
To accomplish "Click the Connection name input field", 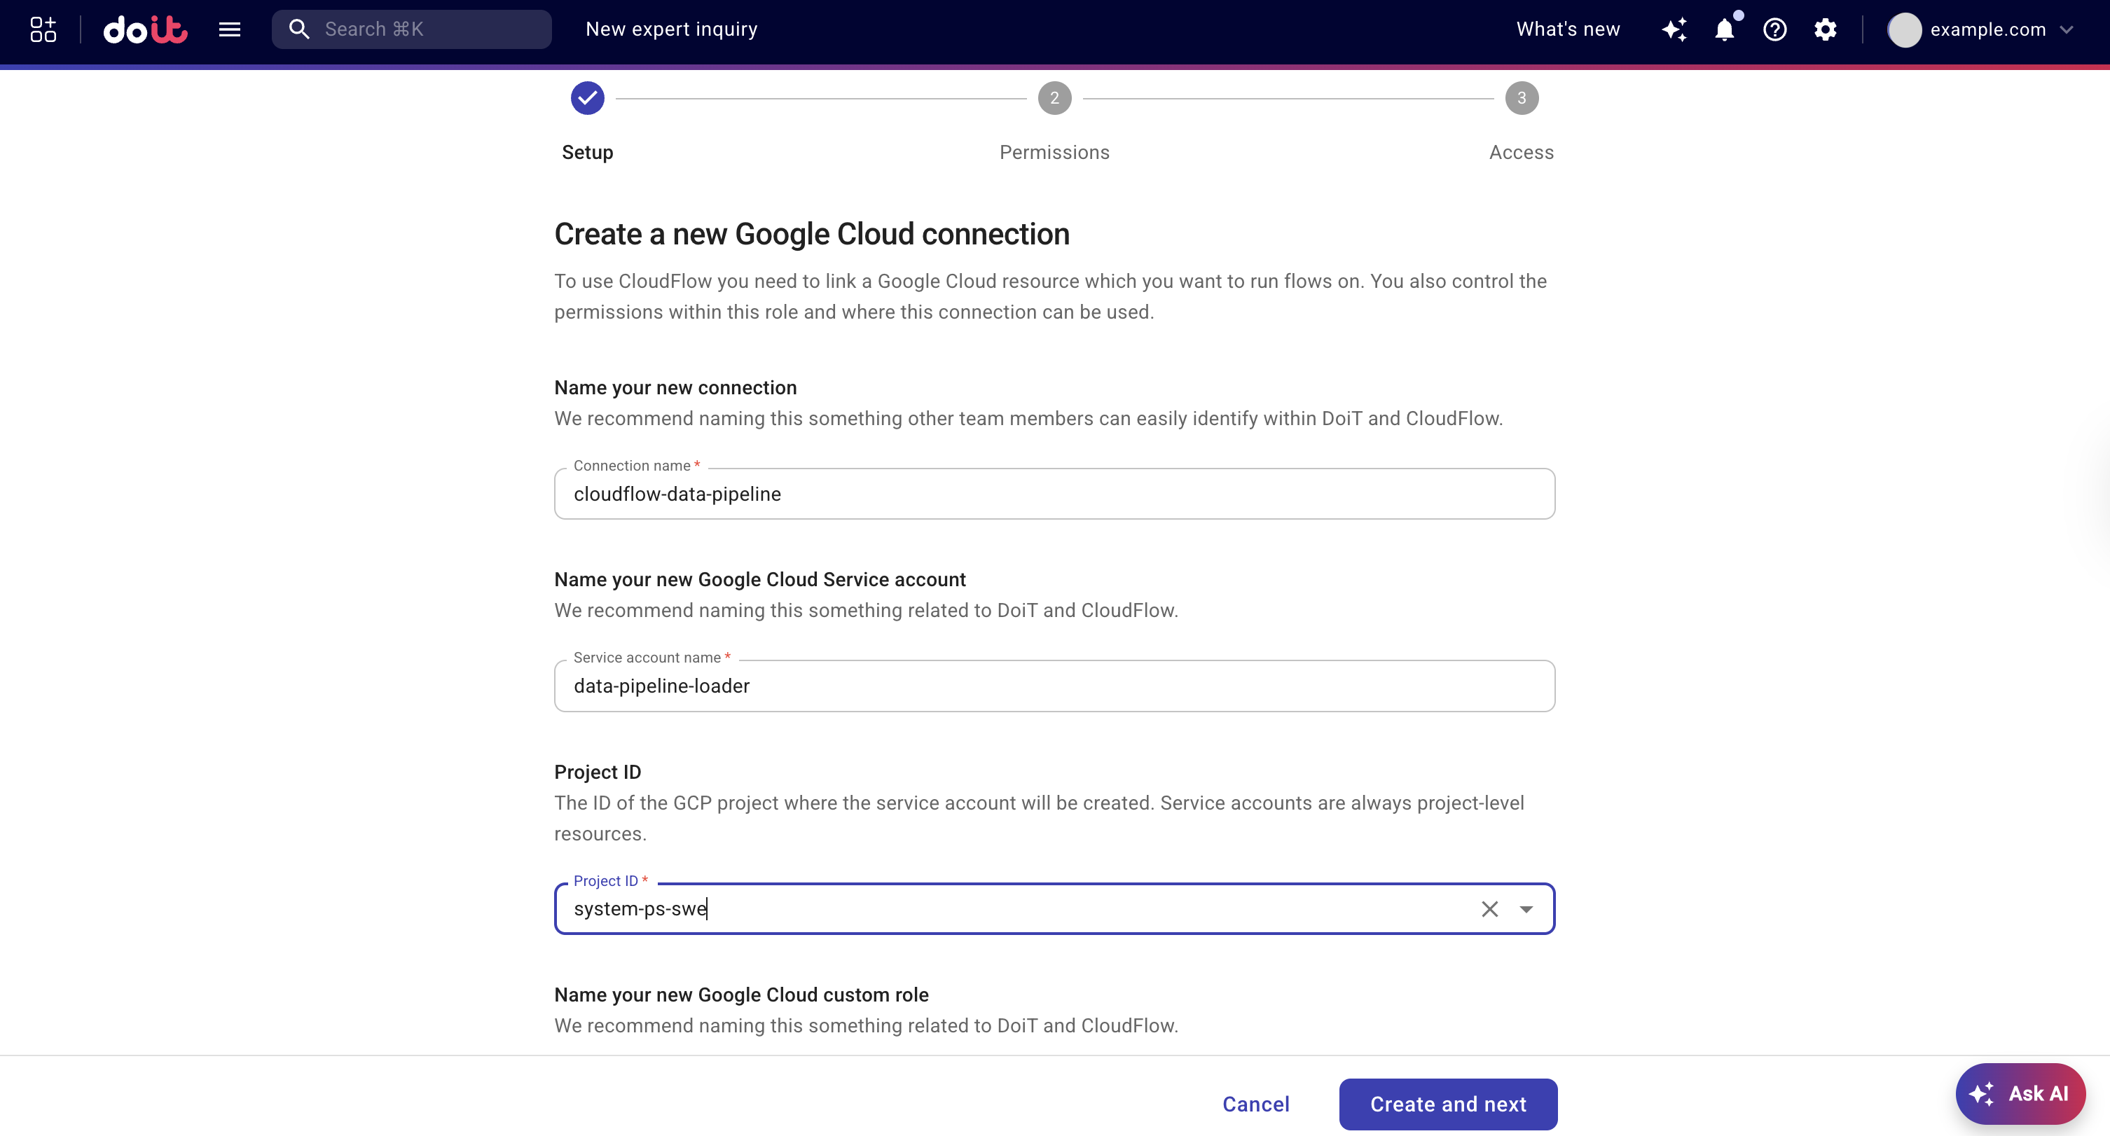I will pos(1054,494).
